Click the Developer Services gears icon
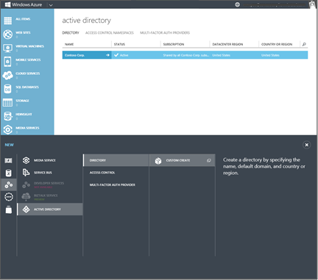The height and width of the screenshot is (280, 318). tap(26, 184)
